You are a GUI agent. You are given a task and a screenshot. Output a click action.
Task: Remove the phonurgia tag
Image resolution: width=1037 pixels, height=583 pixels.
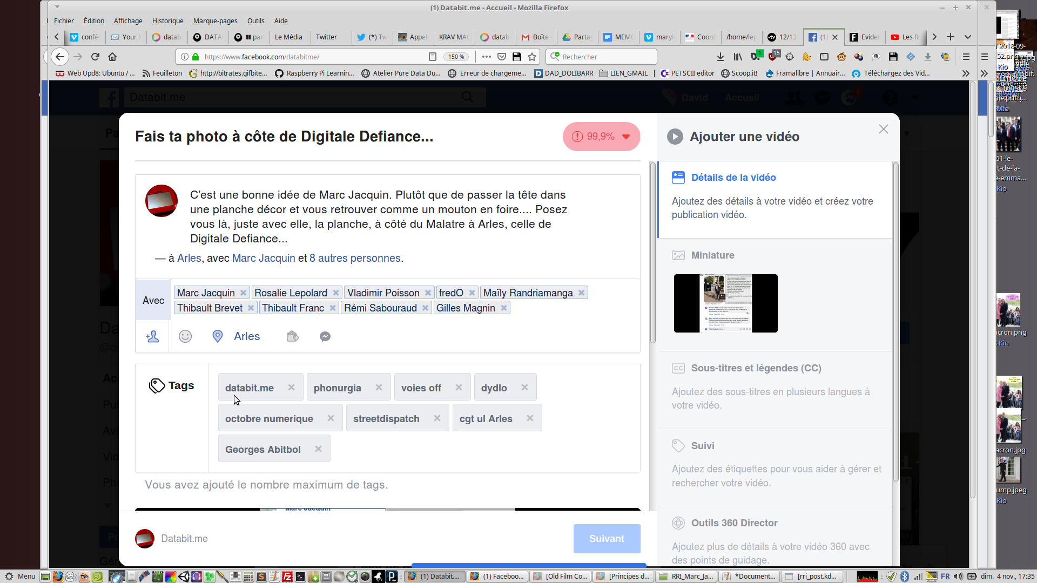[379, 388]
